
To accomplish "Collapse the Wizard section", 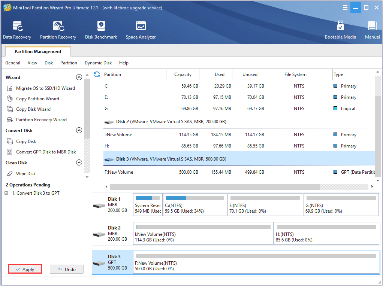I will (x=79, y=77).
